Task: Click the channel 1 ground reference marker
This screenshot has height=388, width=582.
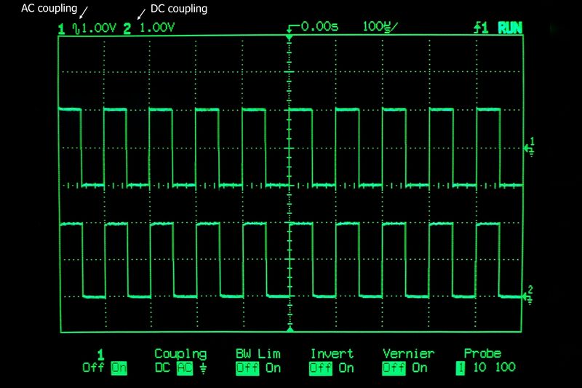Action: pos(530,146)
